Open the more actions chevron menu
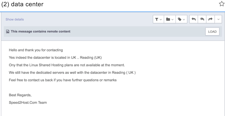The width and height of the screenshot is (225, 116). tap(218, 19)
